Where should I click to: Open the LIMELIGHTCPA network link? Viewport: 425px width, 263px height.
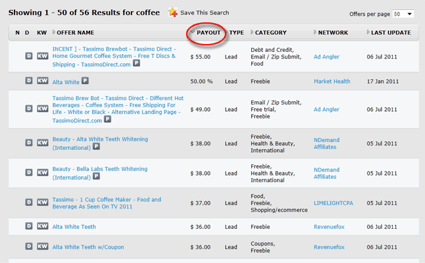(x=333, y=203)
